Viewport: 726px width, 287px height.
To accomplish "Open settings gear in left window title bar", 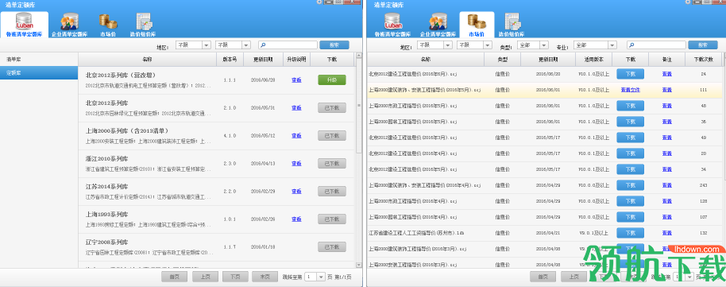I will coord(319,2).
